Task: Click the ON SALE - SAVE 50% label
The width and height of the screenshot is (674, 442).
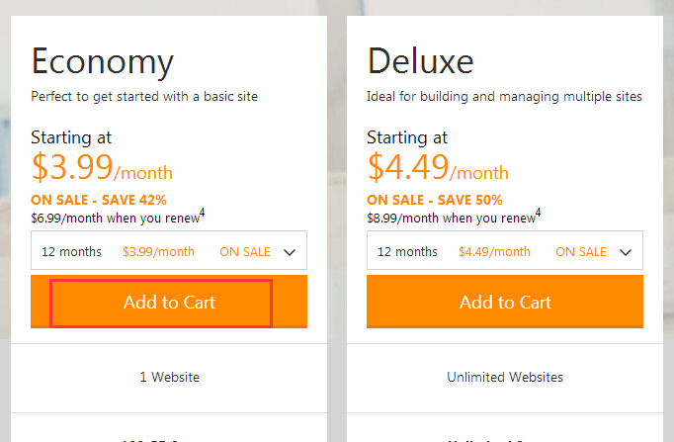Action: point(435,199)
